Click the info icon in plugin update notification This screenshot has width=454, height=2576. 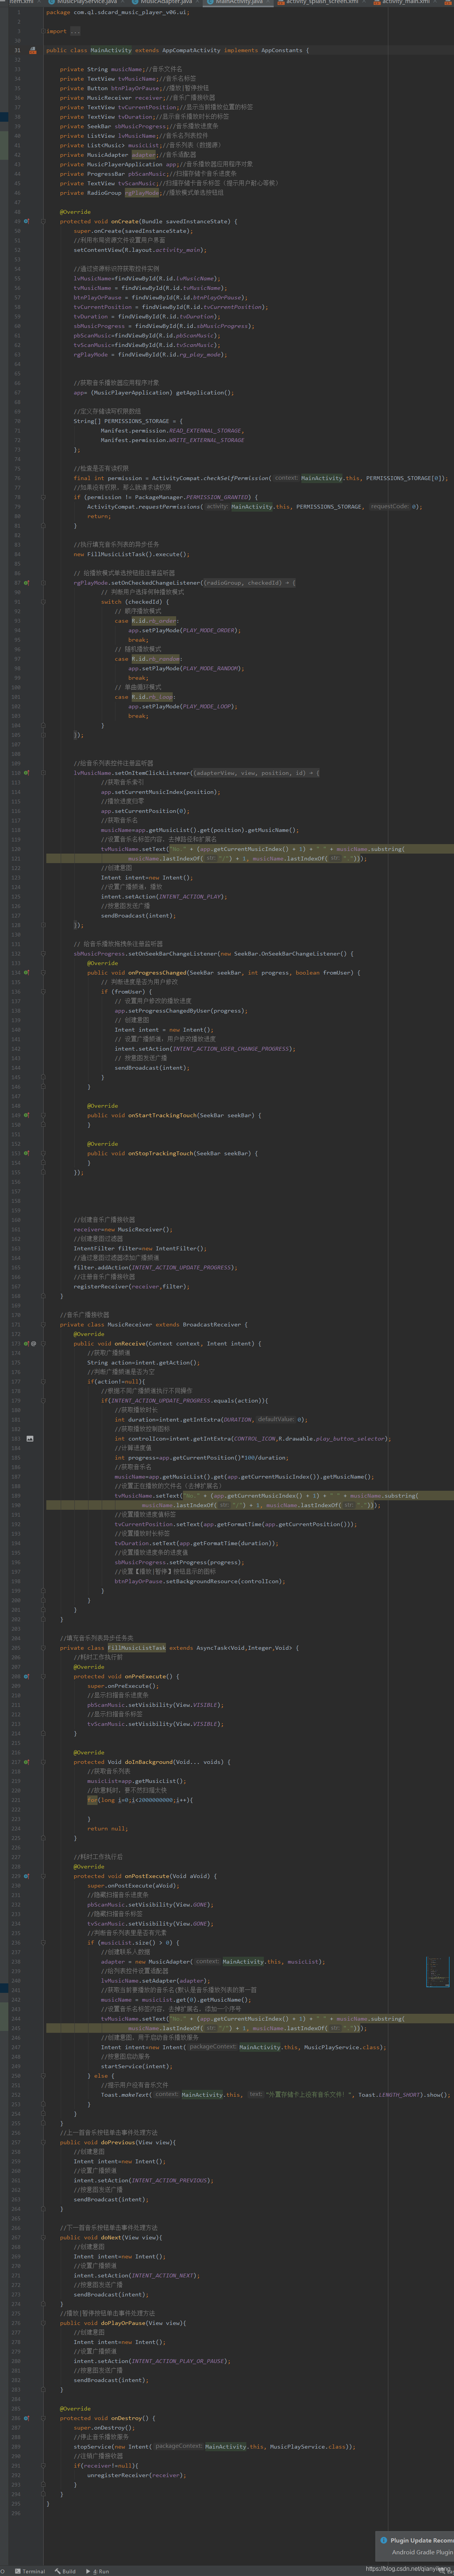[x=384, y=2539]
